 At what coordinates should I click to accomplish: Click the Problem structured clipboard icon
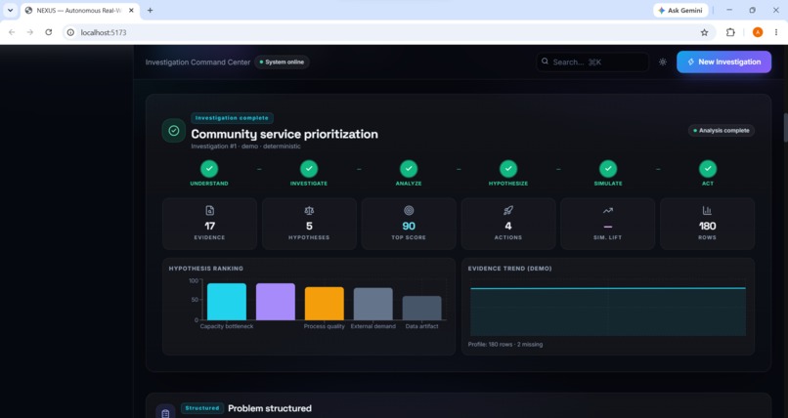coord(165,413)
